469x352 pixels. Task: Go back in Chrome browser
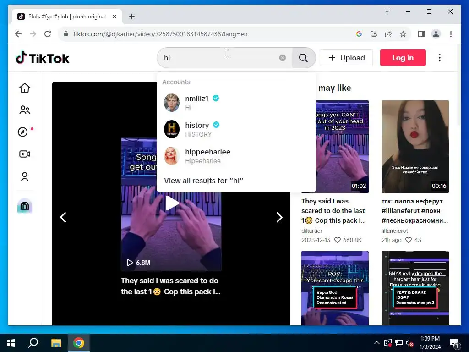18,34
